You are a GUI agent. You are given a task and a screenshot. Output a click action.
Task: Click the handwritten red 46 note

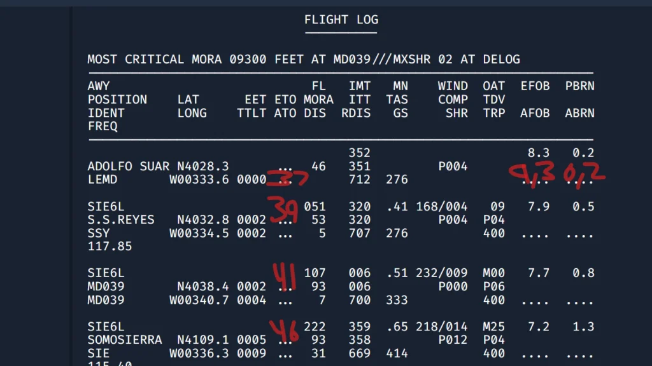pyautogui.click(x=285, y=332)
